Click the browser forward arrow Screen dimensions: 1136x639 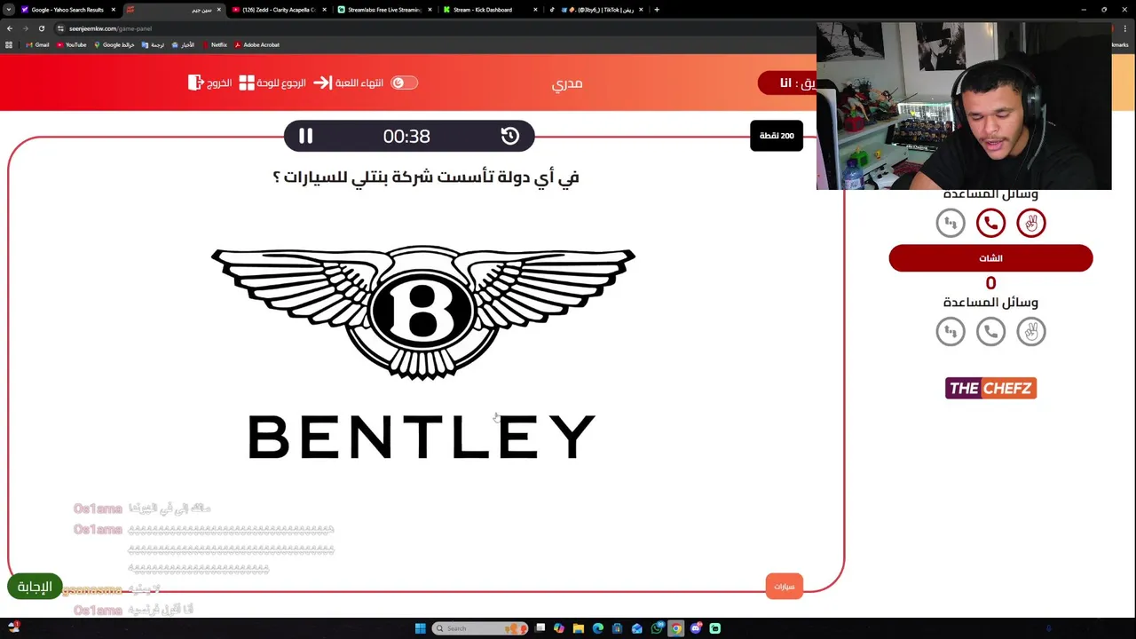(26, 28)
